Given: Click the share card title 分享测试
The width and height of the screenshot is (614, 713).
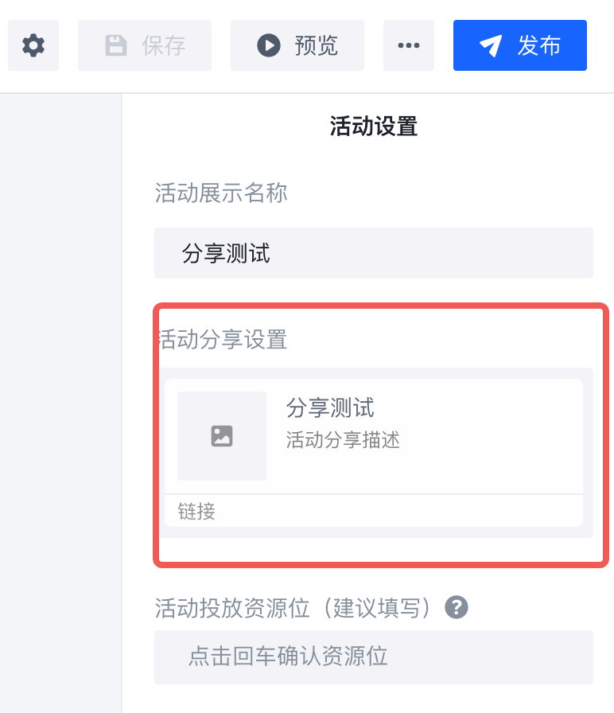Looking at the screenshot, I should (x=330, y=408).
